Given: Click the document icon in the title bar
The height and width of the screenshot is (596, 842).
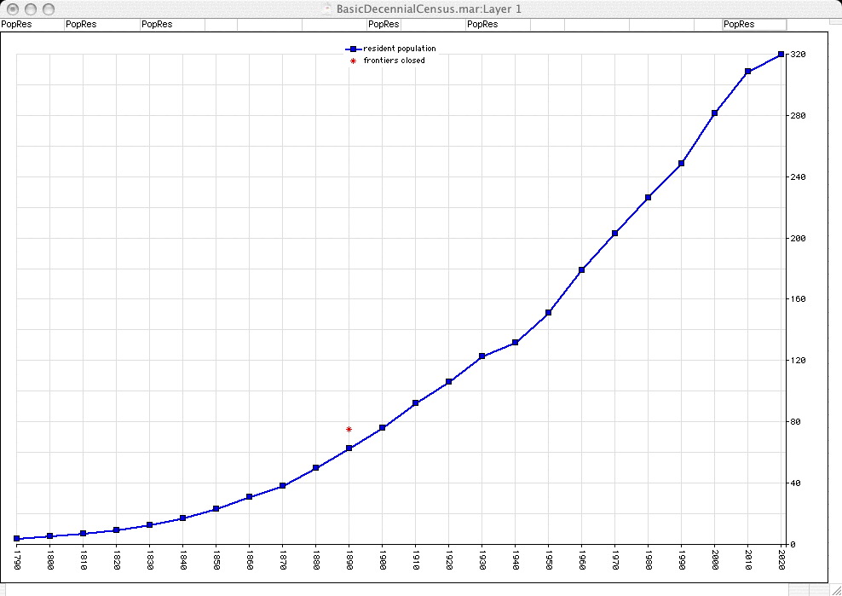Looking at the screenshot, I should (327, 9).
